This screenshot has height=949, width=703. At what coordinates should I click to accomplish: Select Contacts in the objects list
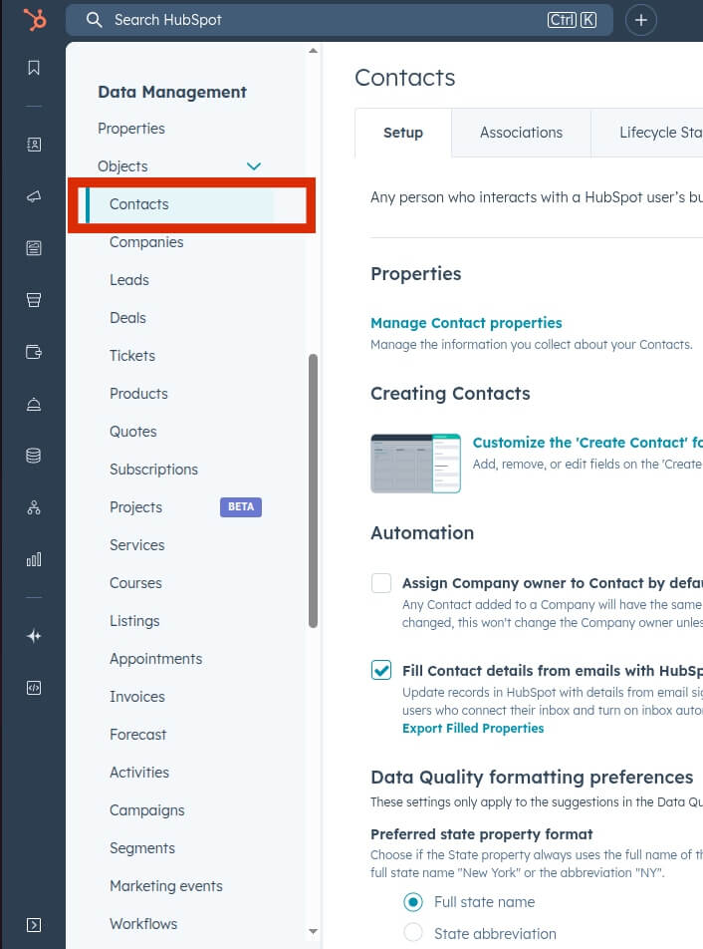tap(139, 204)
